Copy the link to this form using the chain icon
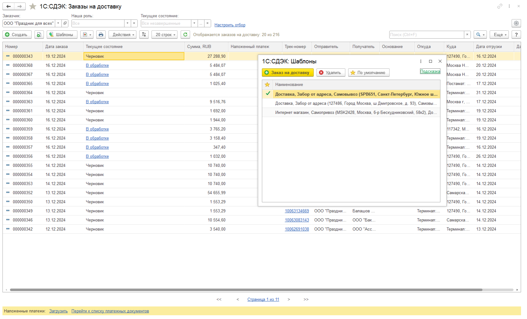 pyautogui.click(x=500, y=6)
